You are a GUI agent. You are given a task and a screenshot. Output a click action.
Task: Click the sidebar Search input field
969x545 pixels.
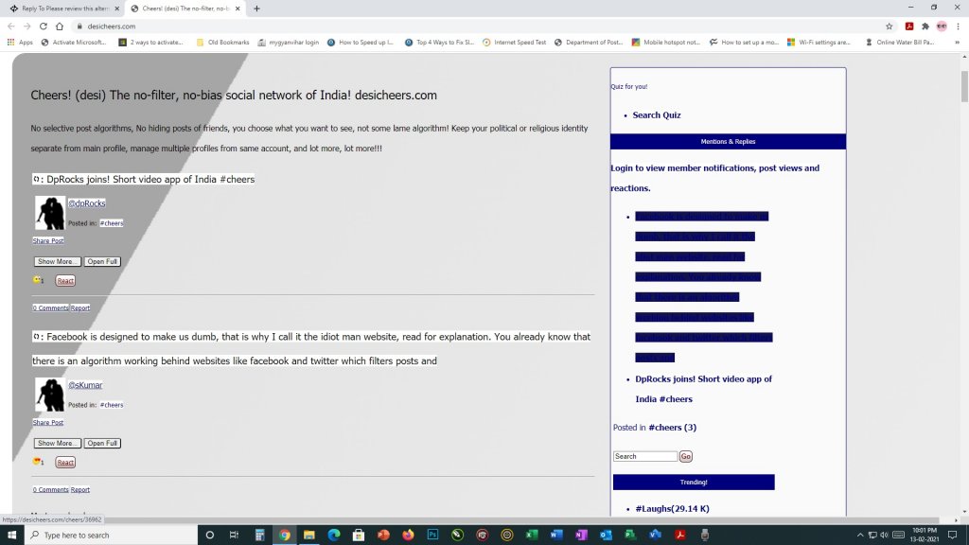pos(645,456)
